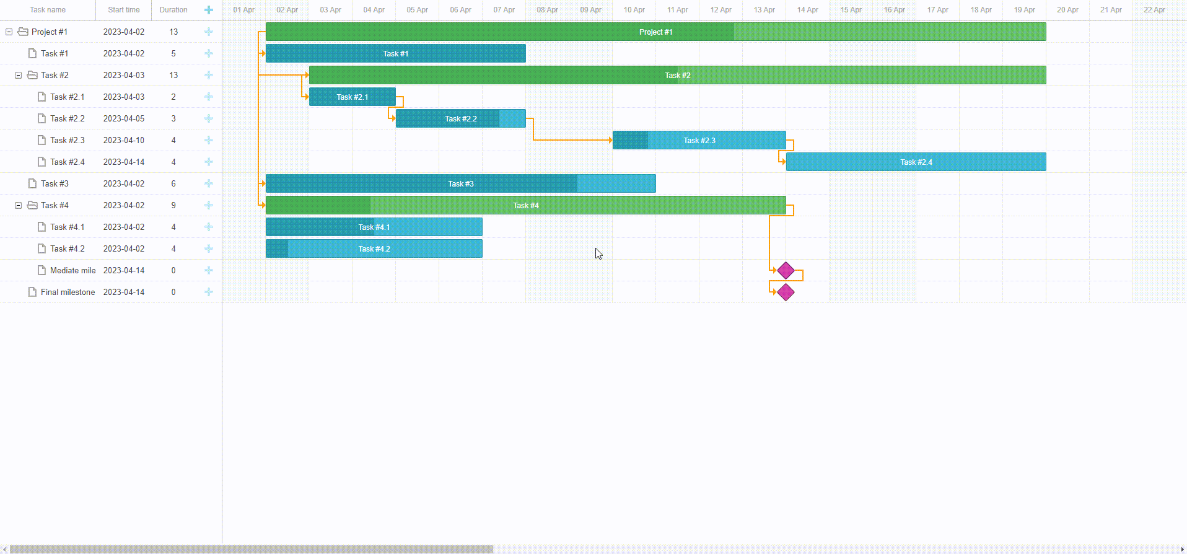Select the Task #2.2 row name
Screen dimensions: 1187x554
click(68, 118)
